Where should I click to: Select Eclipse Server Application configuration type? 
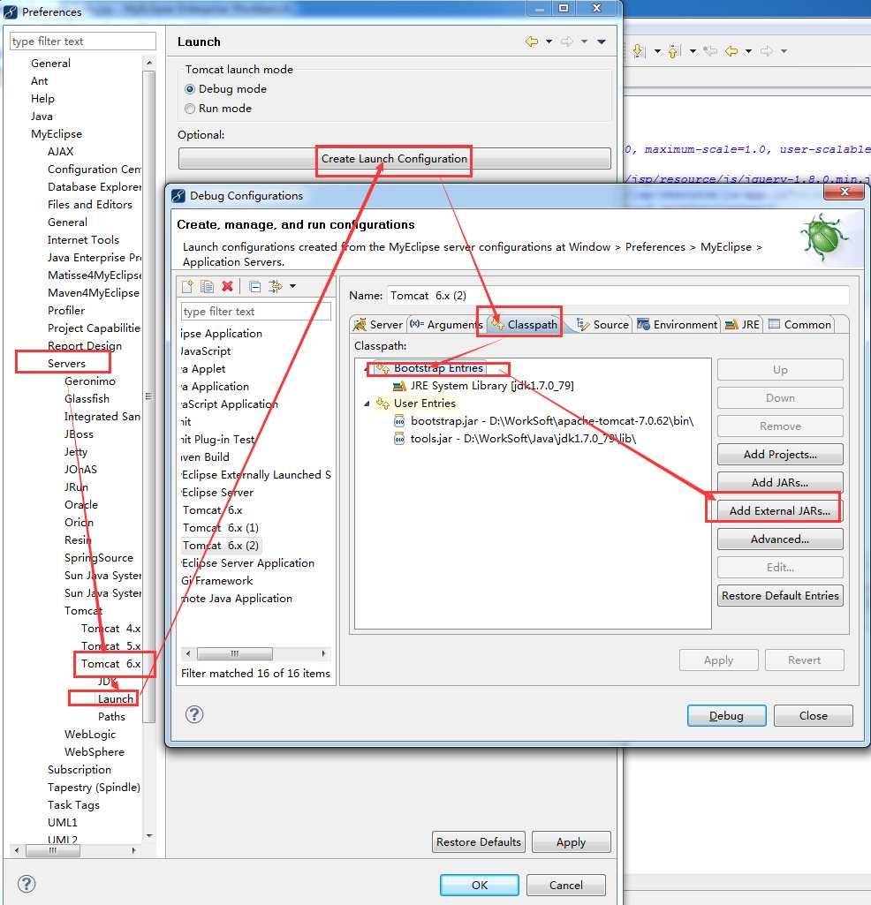[x=248, y=563]
